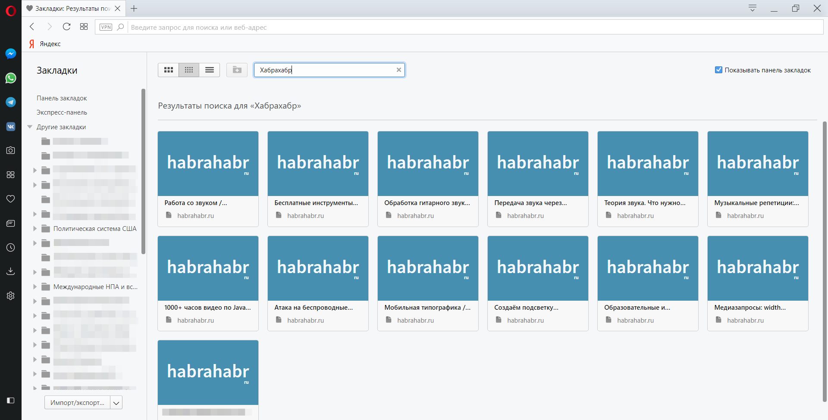Screen dimensions: 828x420
Task: Close the Закладки tab
Action: click(x=117, y=8)
